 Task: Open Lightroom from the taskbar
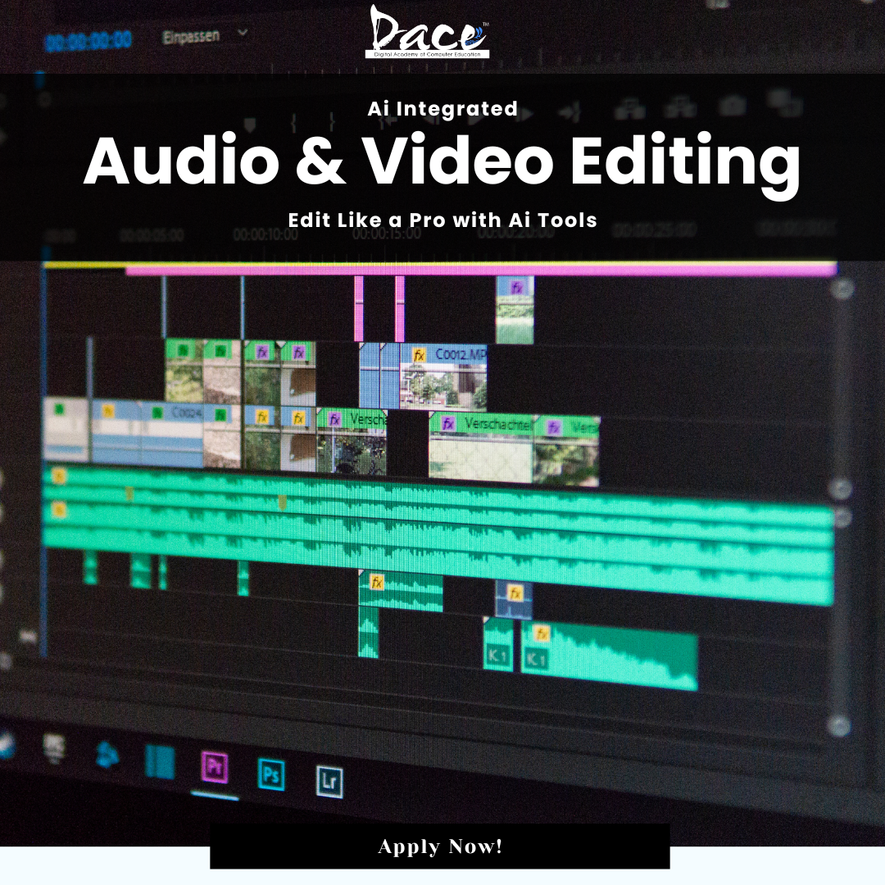(x=329, y=782)
